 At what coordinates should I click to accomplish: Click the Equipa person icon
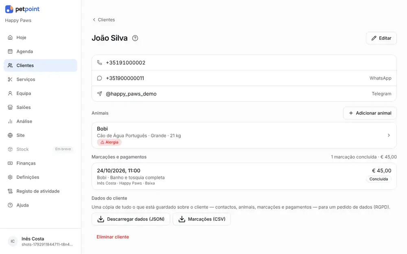point(10,93)
